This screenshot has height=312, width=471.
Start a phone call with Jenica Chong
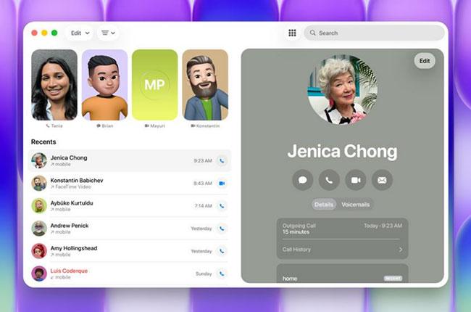[x=329, y=179]
